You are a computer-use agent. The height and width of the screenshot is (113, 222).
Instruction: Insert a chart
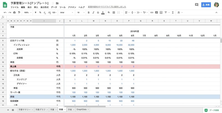point(161,12)
